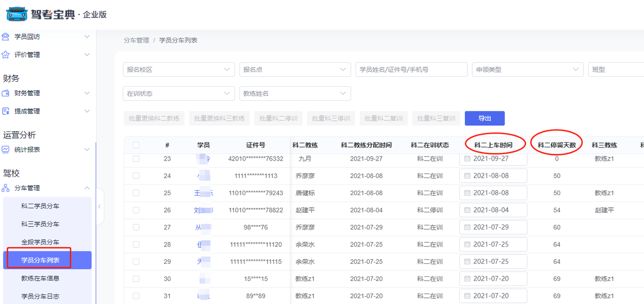Check the checkbox for row 28
Viewport: 644px width, 304px height.
point(136,245)
